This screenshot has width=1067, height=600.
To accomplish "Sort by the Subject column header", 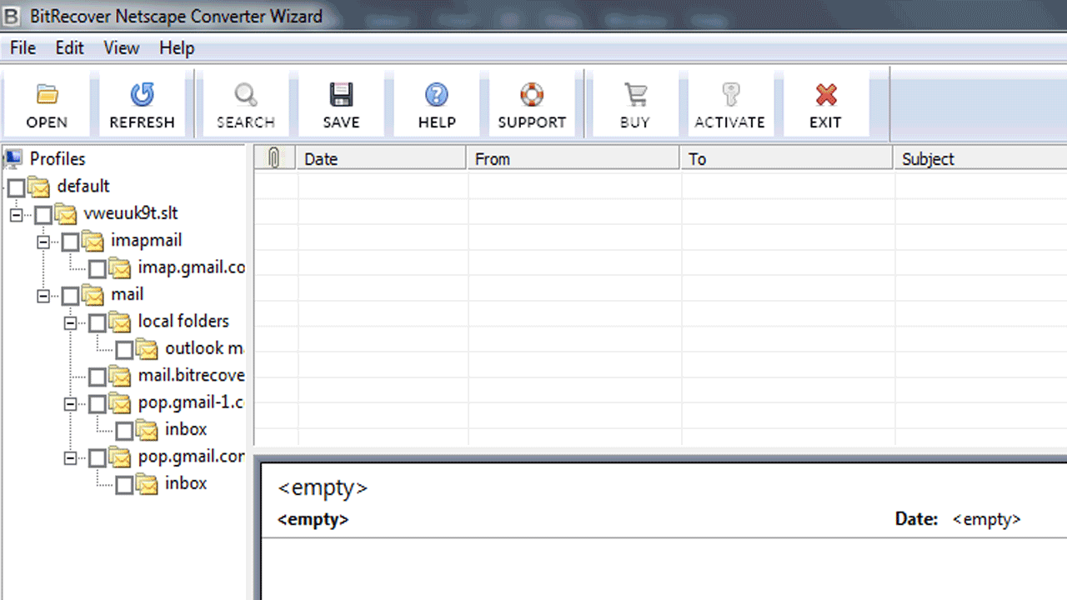I will point(980,158).
